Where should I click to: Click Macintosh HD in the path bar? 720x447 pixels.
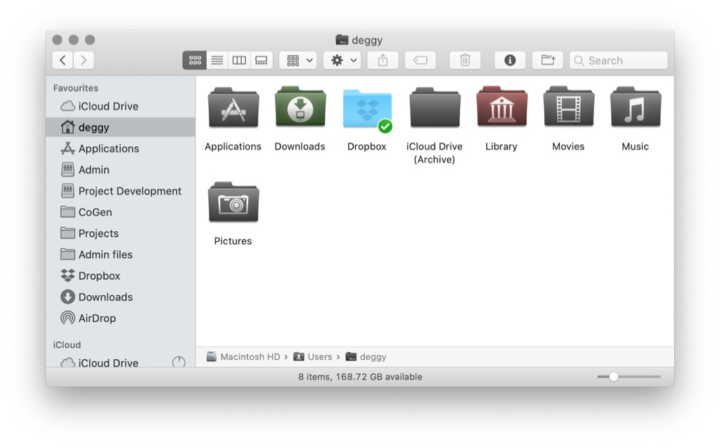coord(243,356)
